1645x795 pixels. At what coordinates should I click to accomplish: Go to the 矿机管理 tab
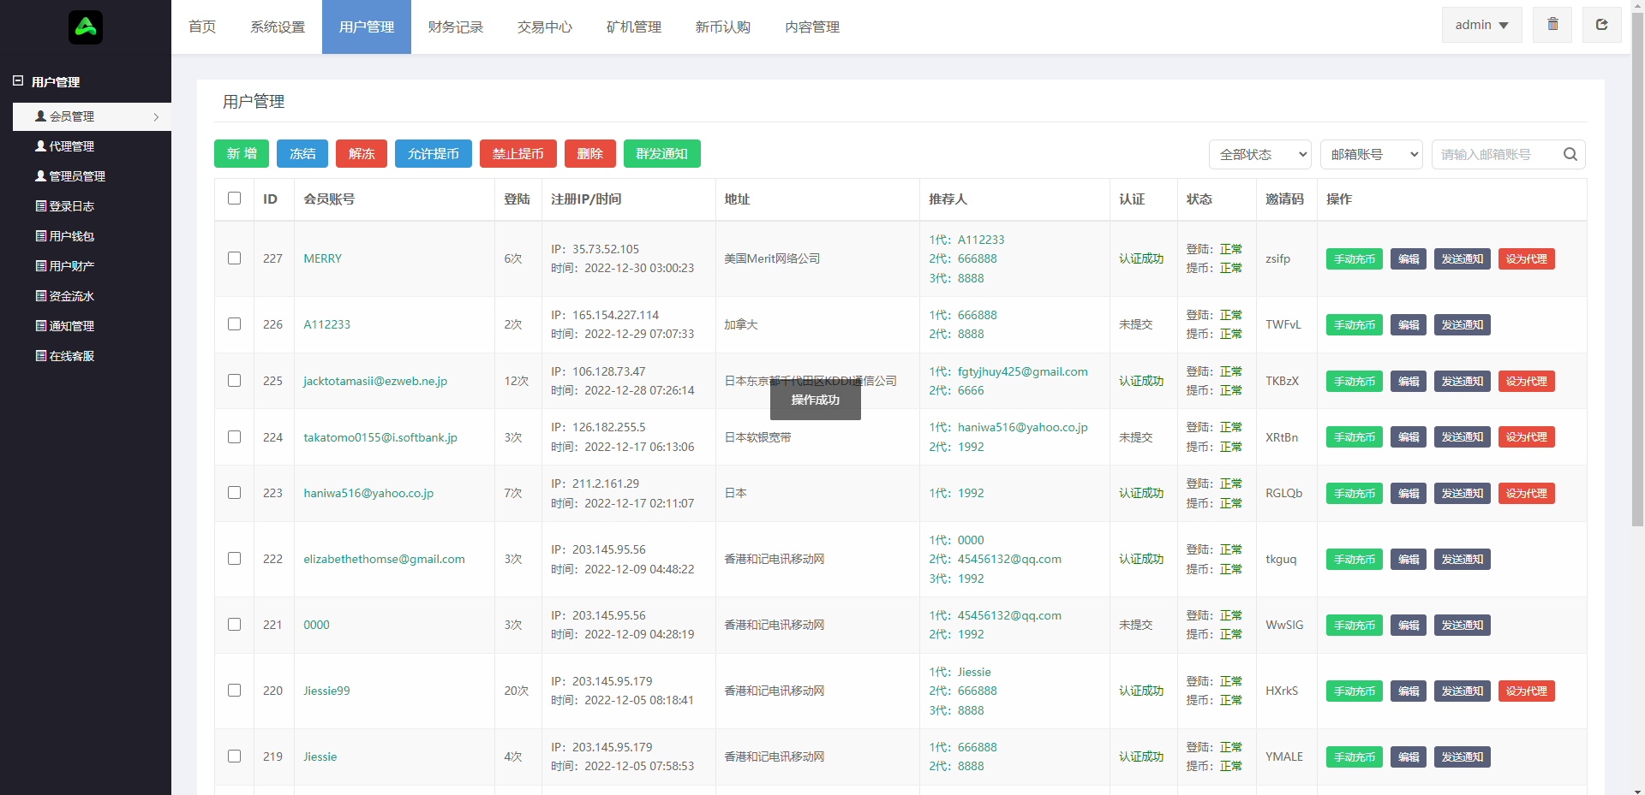coord(634,27)
